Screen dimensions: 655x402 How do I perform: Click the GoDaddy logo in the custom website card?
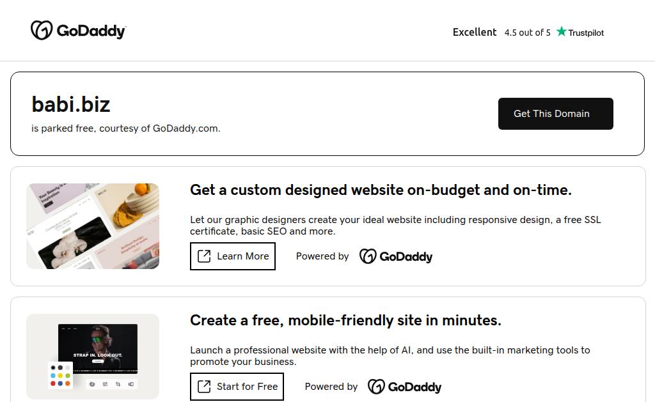click(x=396, y=256)
